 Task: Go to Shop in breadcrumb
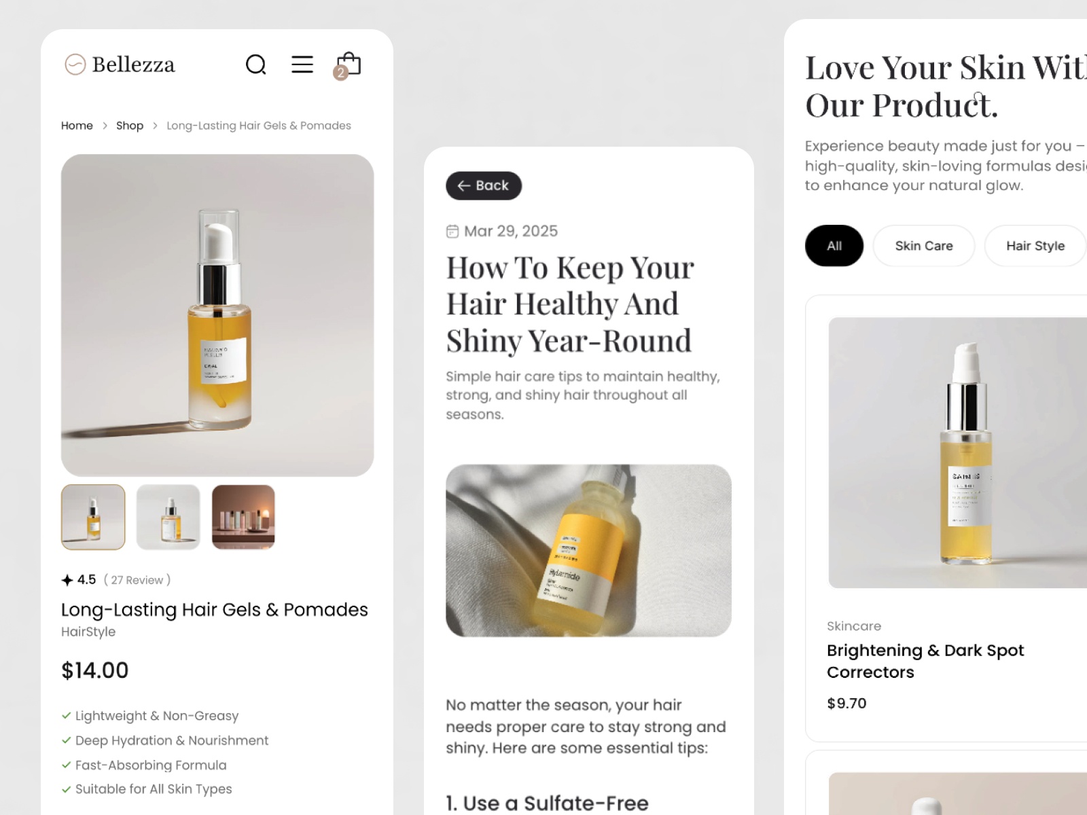pyautogui.click(x=130, y=126)
